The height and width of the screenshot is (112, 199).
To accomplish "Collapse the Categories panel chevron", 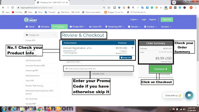I will (x=55, y=35).
